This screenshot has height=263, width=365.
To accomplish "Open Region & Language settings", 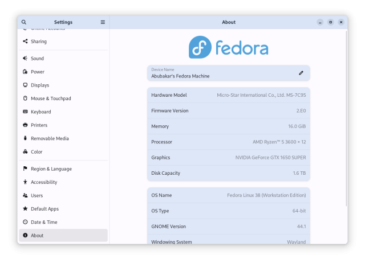I will 51,169.
